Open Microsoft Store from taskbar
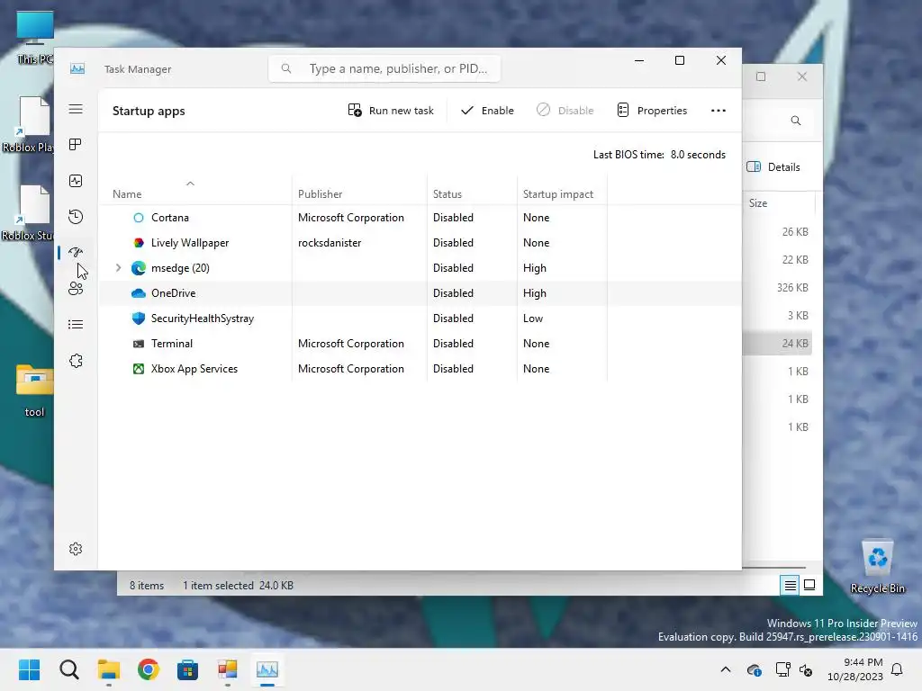Image resolution: width=922 pixels, height=691 pixels. (x=187, y=669)
